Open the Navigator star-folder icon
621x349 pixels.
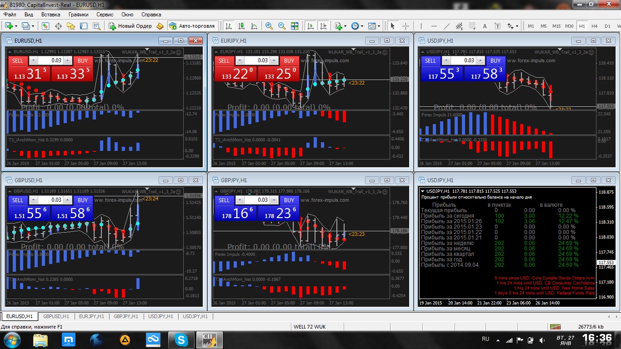[x=71, y=26]
